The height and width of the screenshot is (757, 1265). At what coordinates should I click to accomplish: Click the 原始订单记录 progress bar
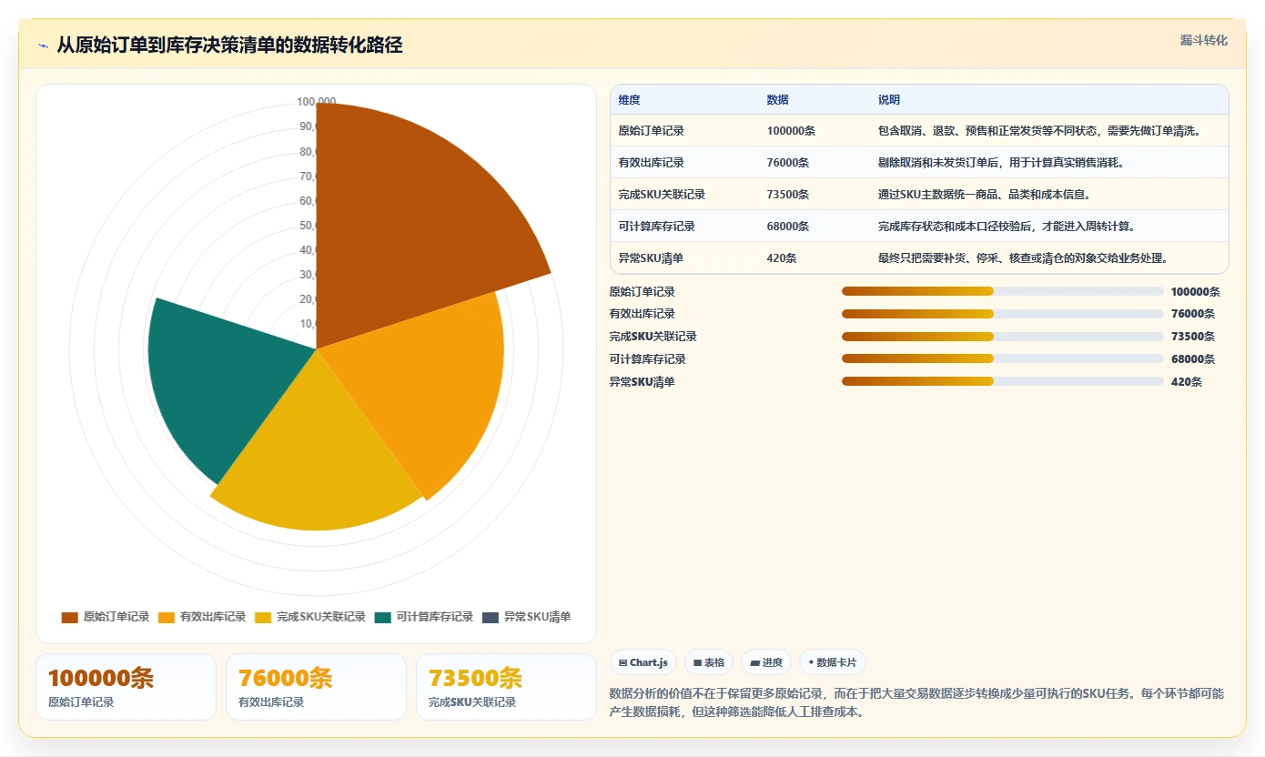pyautogui.click(x=1003, y=291)
